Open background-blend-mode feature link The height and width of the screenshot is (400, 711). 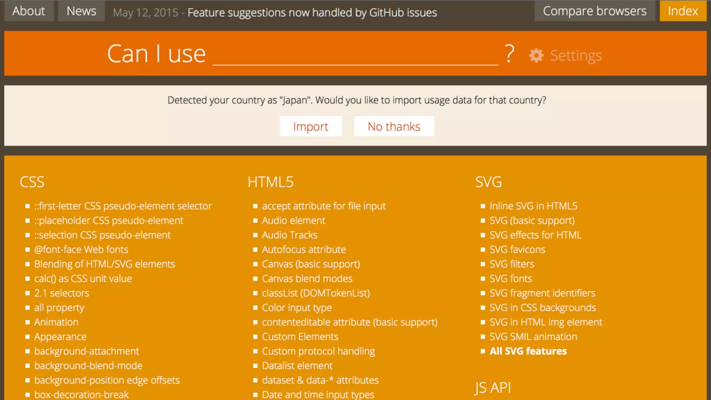pos(88,366)
